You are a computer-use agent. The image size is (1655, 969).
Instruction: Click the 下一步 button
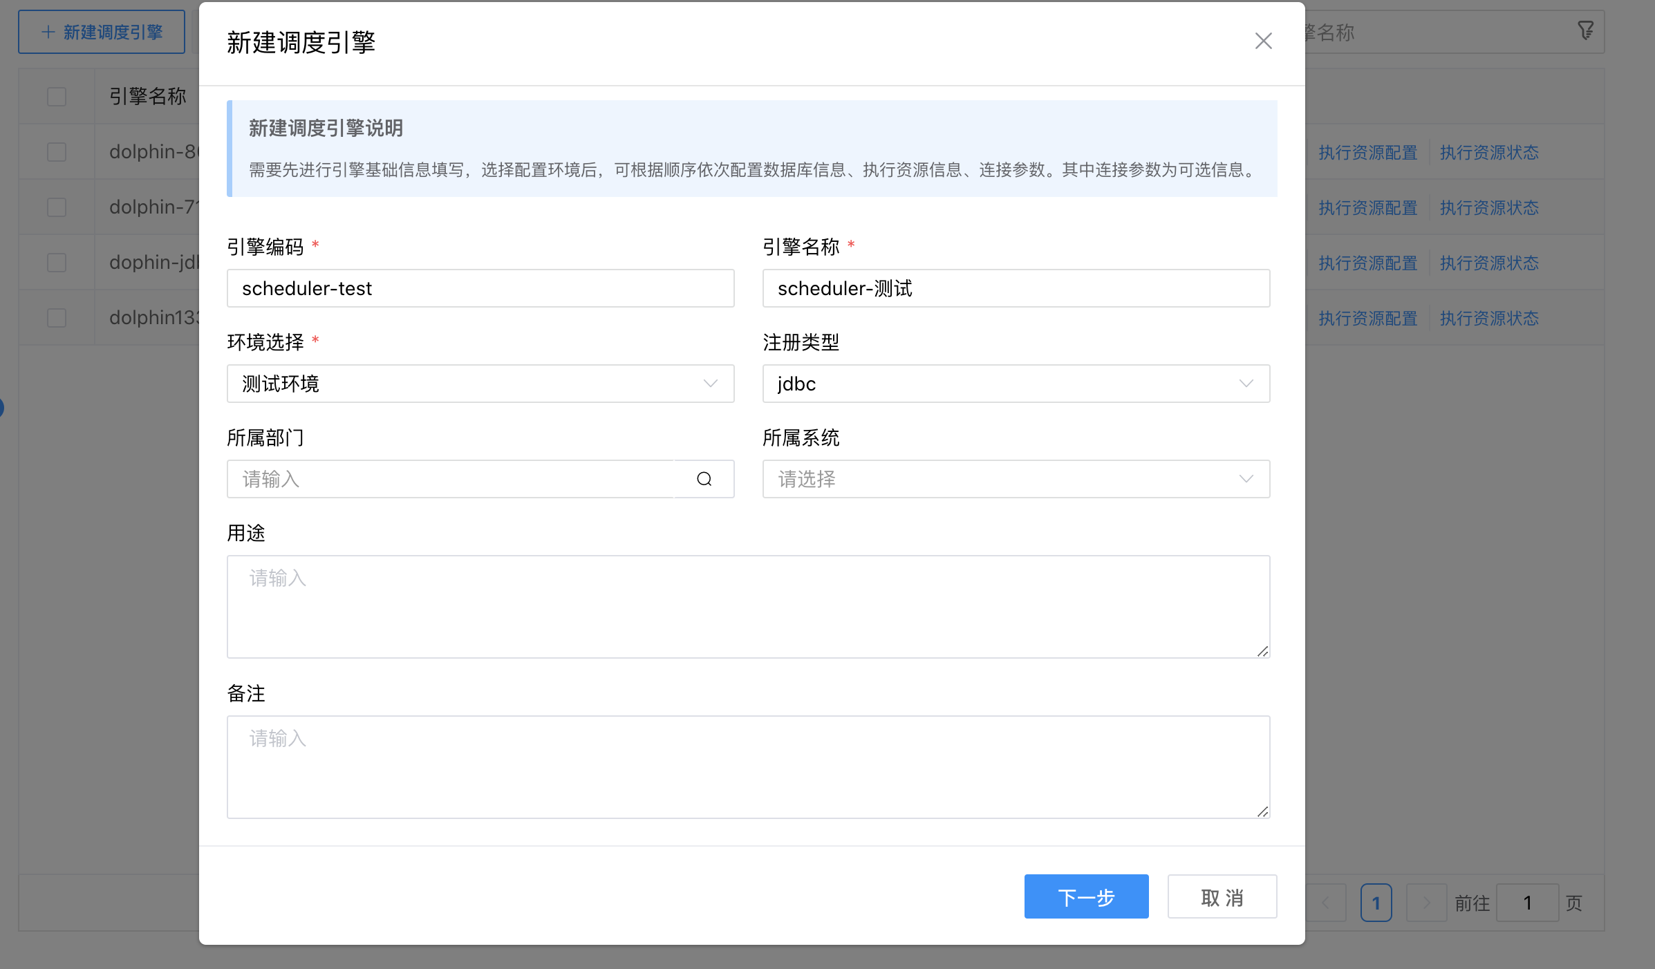(x=1086, y=896)
